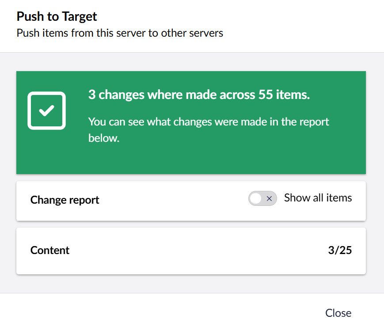Click the Close button in the footer

(x=338, y=313)
